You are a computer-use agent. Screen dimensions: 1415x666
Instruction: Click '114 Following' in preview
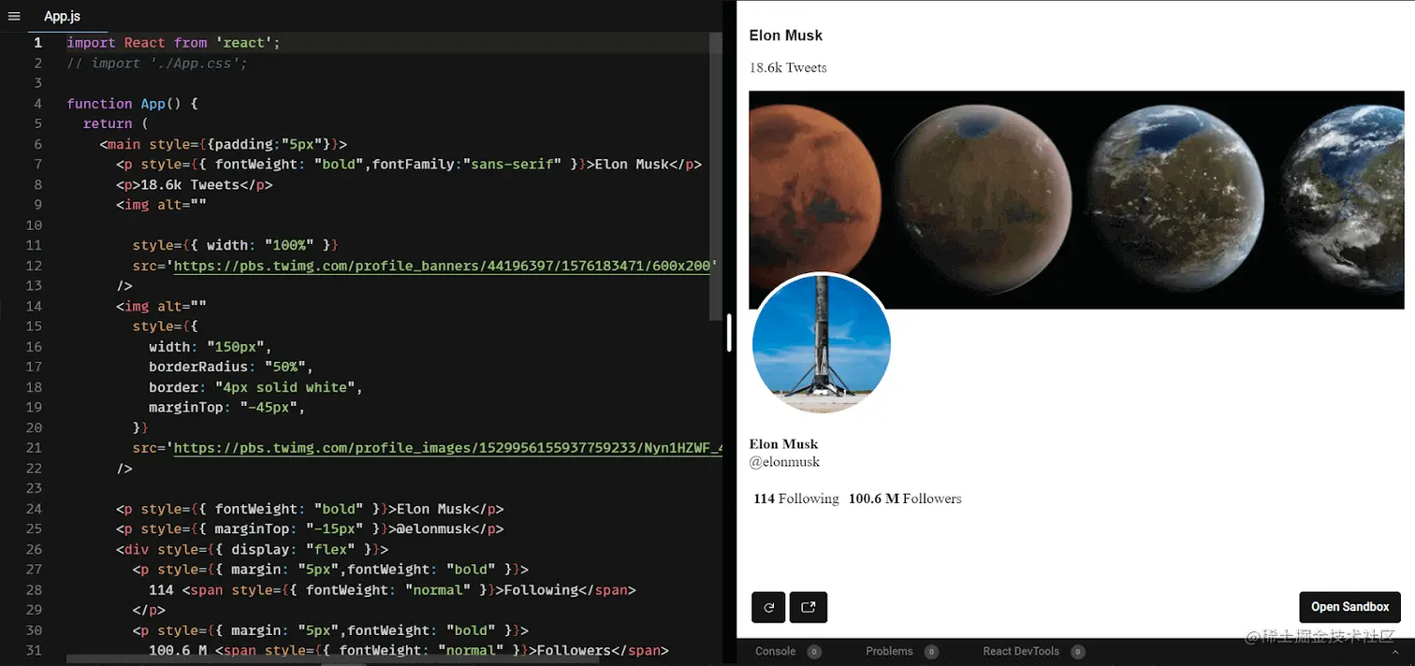click(796, 499)
